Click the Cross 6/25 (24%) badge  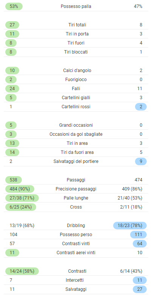pyautogui.click(x=20, y=207)
